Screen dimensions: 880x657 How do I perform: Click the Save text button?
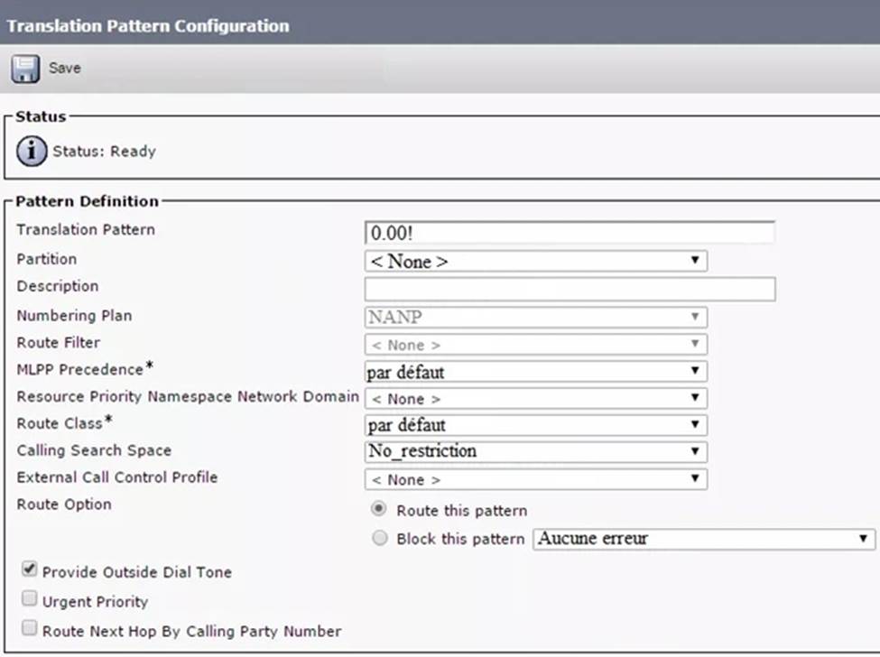click(x=64, y=69)
